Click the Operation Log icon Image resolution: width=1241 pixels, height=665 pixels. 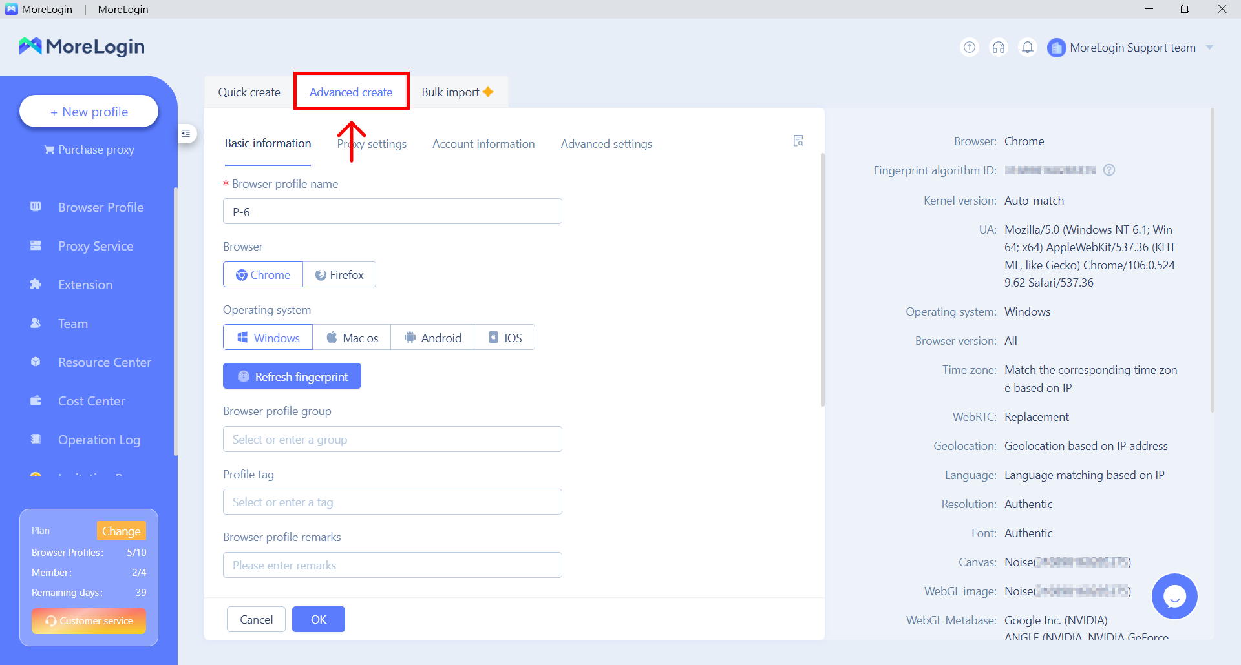(36, 439)
